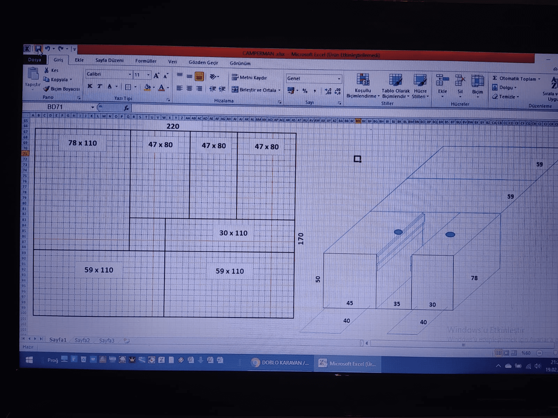This screenshot has height=418, width=558.
Task: Switch to the Veri tab
Action: tap(172, 62)
